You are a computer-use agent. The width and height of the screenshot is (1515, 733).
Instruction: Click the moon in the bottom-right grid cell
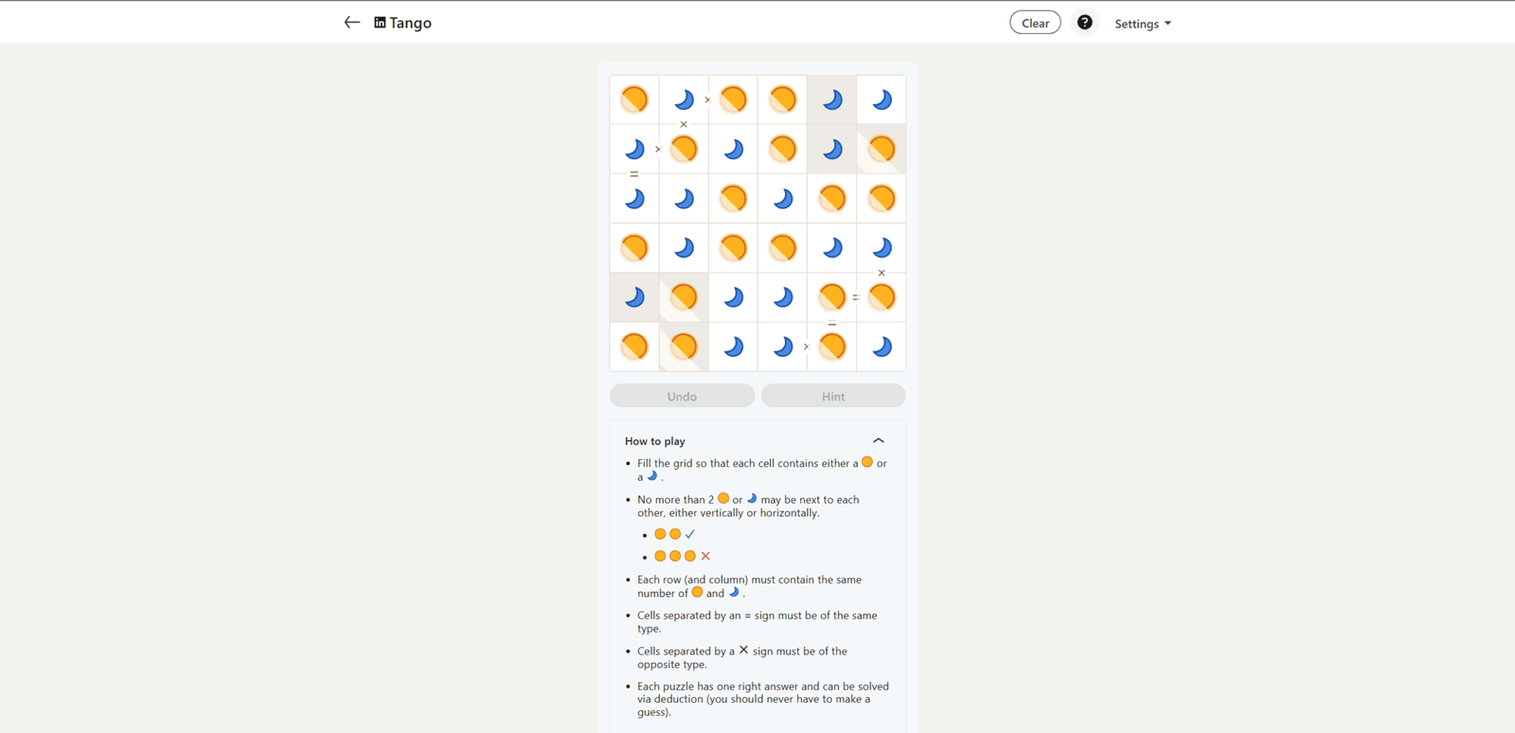point(882,347)
